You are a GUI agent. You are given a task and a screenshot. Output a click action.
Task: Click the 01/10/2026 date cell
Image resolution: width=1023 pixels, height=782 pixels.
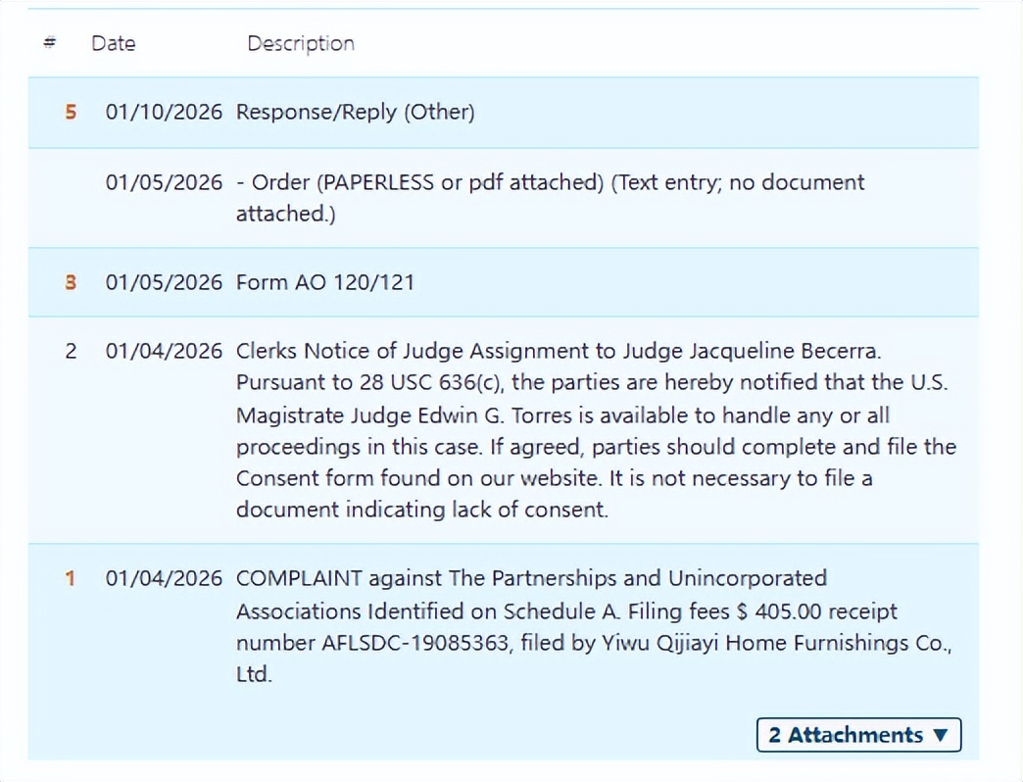[164, 112]
